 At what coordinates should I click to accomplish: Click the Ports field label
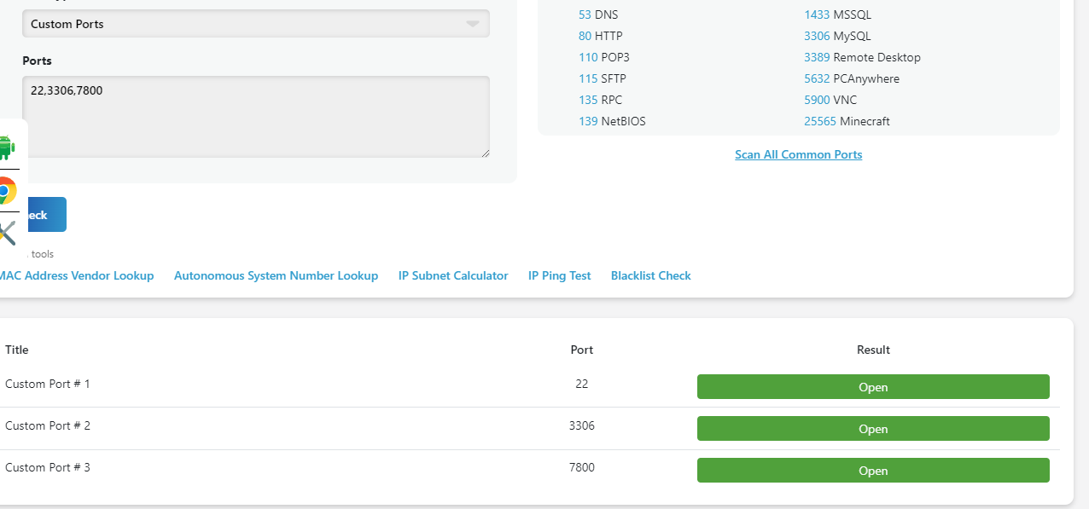(37, 61)
